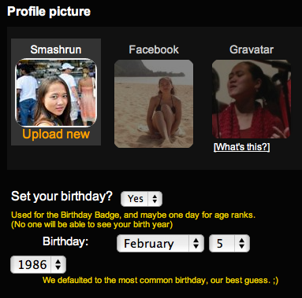Select the Smashrun profile picture thumbnail
Screen dimensions: 302x298
(56, 93)
